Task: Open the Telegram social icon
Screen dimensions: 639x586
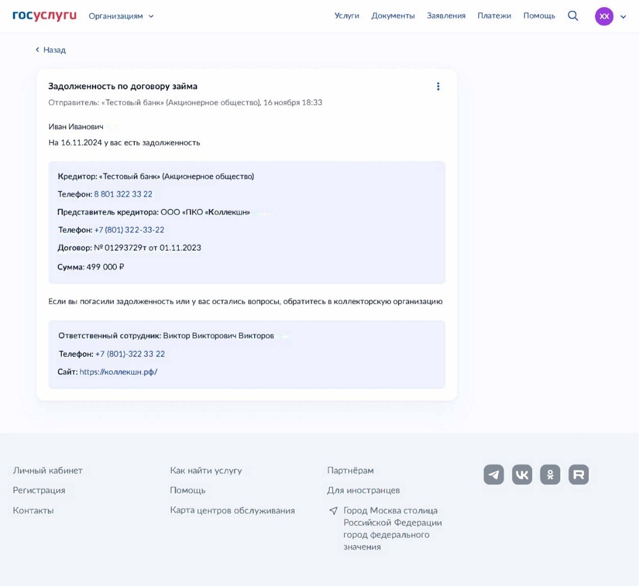Action: click(x=493, y=474)
